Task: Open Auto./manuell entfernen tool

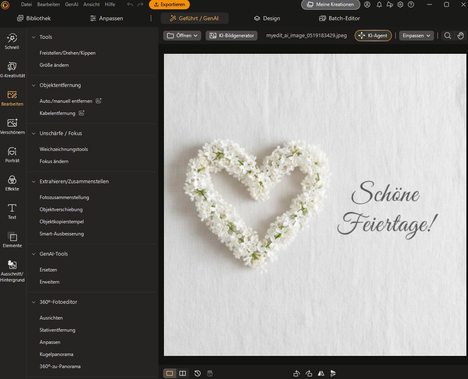Action: (66, 101)
